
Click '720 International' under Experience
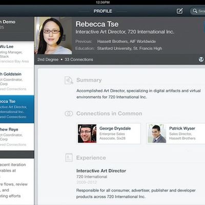[92, 177]
